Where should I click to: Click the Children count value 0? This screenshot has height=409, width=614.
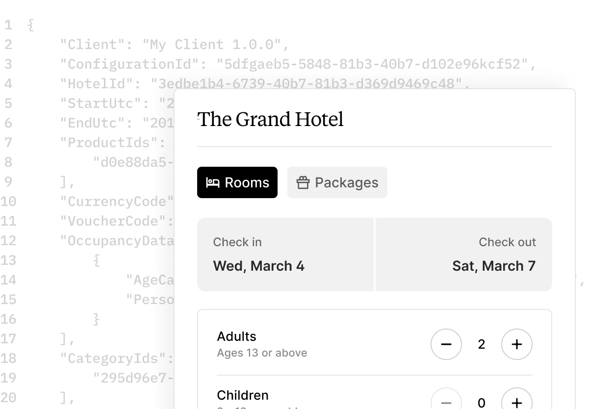tap(482, 403)
